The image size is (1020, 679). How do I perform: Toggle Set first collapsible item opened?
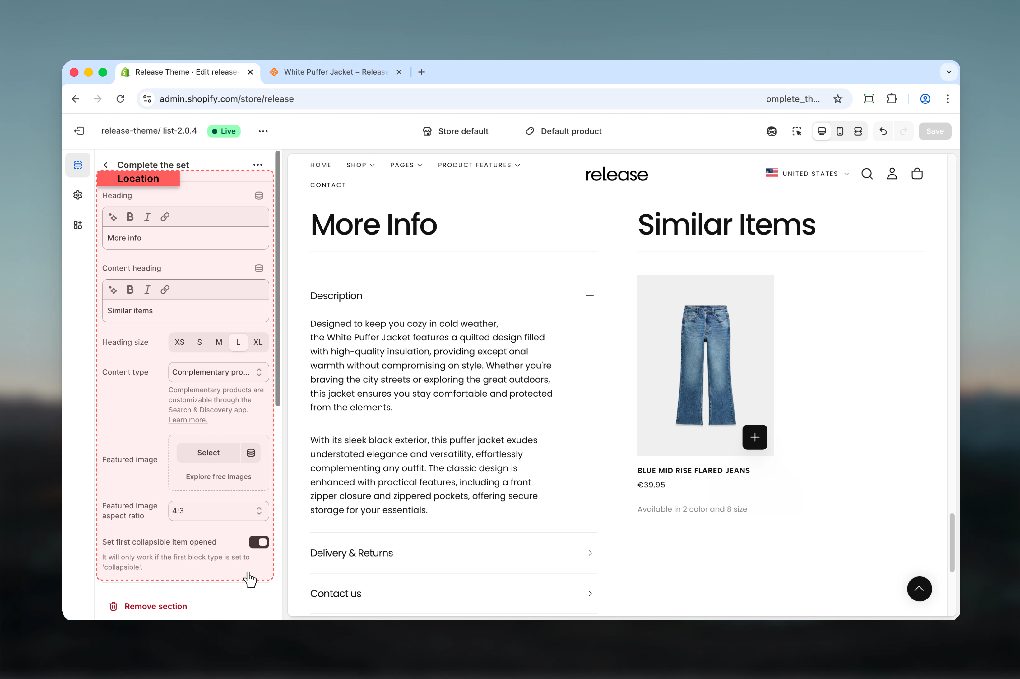pos(259,542)
